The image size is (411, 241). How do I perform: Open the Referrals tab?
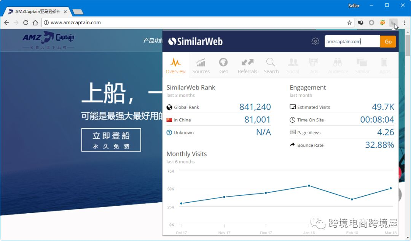tap(247, 66)
